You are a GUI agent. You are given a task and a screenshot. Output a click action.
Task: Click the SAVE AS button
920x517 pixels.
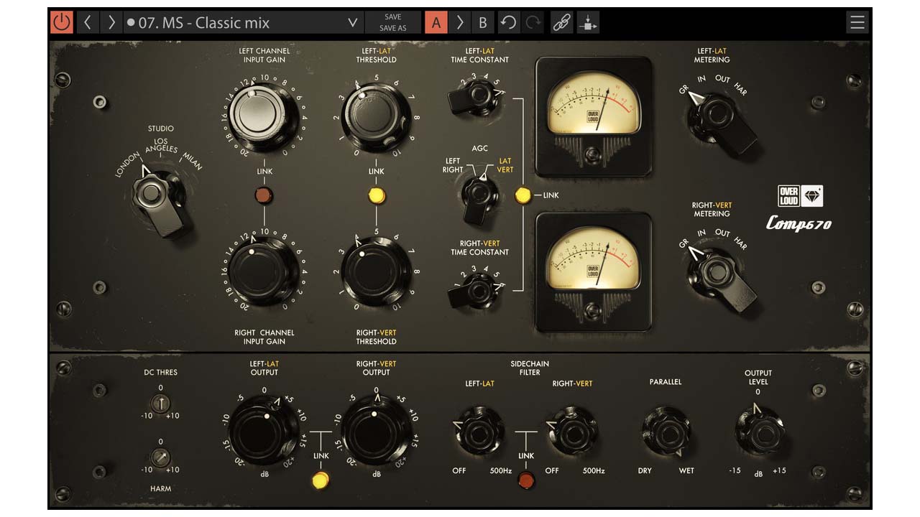pyautogui.click(x=392, y=28)
